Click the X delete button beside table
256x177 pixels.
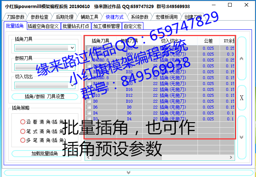pyautogui.click(x=242, y=98)
